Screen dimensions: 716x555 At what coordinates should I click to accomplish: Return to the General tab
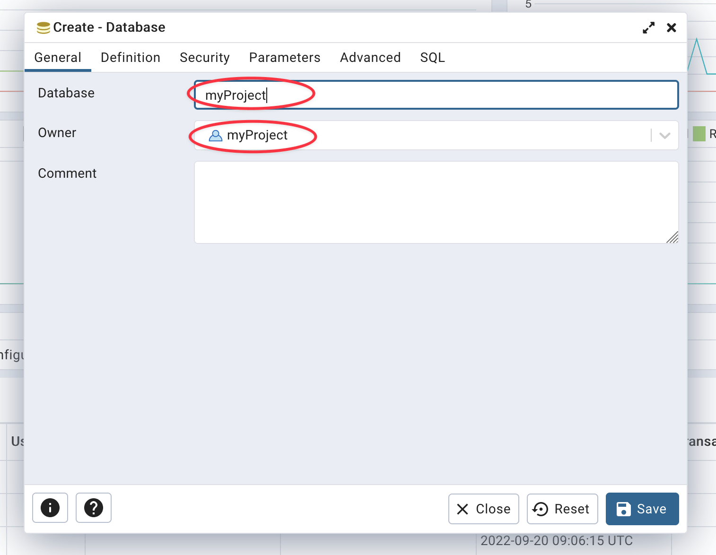pyautogui.click(x=58, y=57)
